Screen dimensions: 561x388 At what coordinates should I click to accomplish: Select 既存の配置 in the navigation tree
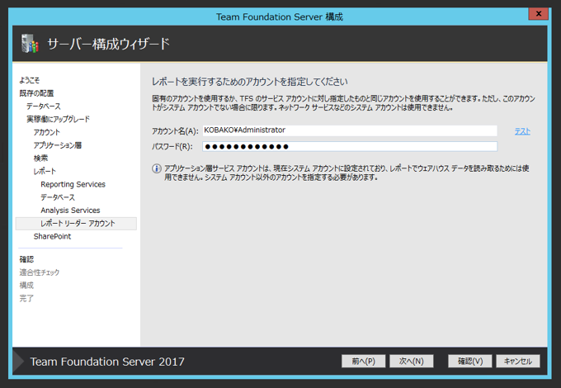coord(36,93)
